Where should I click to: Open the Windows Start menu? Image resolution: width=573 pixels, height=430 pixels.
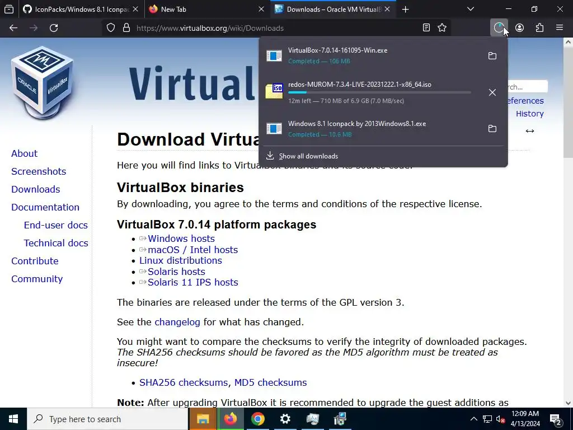point(13,419)
